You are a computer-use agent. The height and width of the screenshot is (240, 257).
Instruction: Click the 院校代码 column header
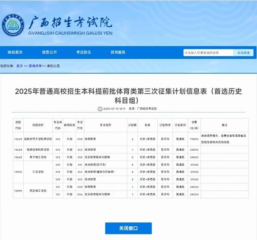coord(18,125)
